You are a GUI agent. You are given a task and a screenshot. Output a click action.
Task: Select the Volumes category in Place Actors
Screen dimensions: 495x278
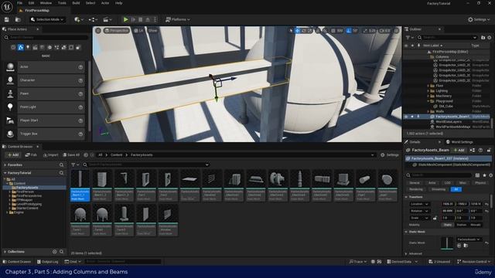pos(71,48)
